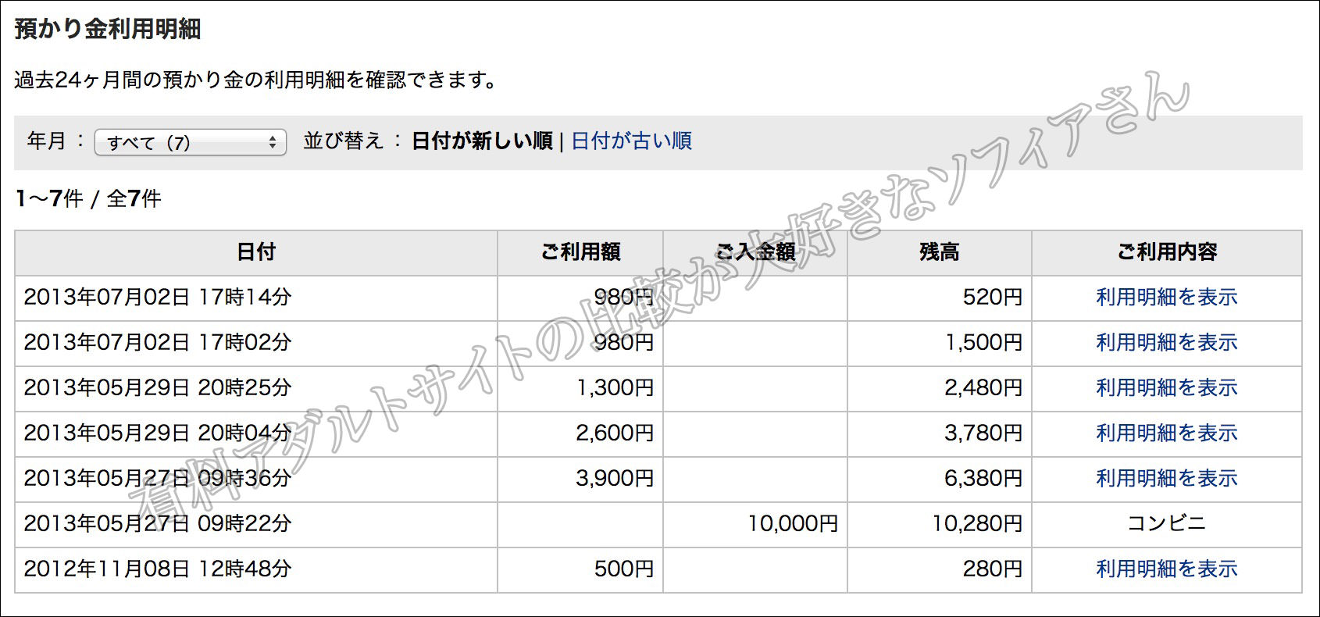The width and height of the screenshot is (1320, 617).
Task: Click the 残高 column header
Action: pos(939,252)
